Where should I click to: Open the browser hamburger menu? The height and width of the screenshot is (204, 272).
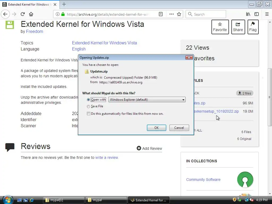tap(267, 14)
